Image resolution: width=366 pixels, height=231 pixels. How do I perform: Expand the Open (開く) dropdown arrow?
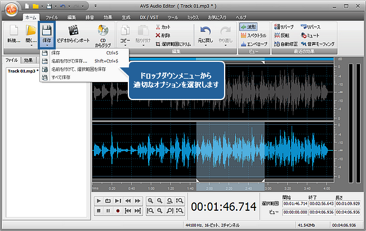tap(31, 46)
